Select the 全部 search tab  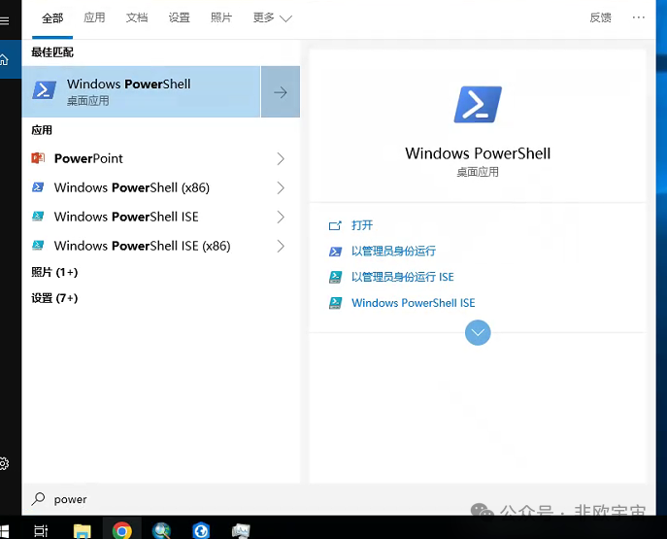(52, 17)
